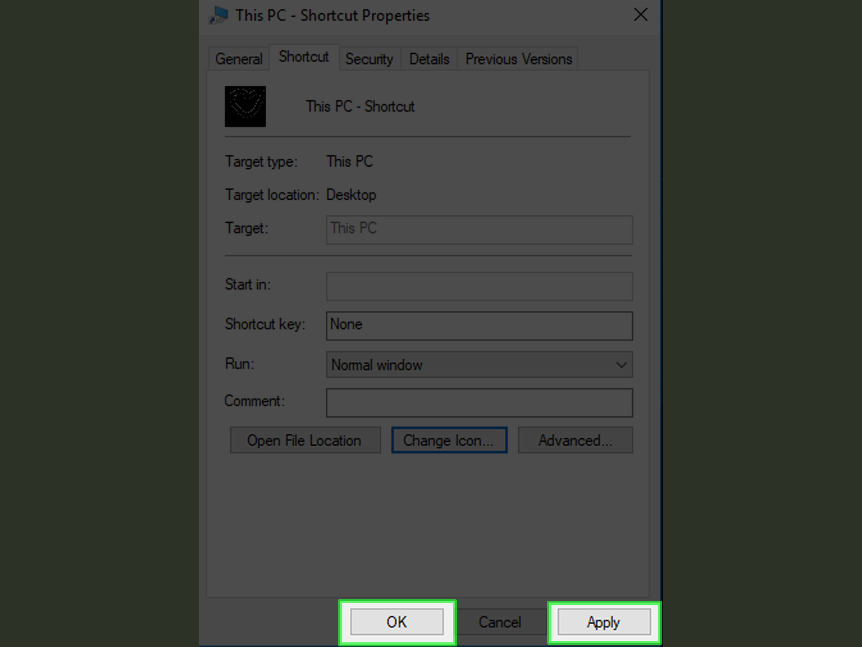862x647 pixels.
Task: Switch to the Security tab
Action: coord(369,58)
